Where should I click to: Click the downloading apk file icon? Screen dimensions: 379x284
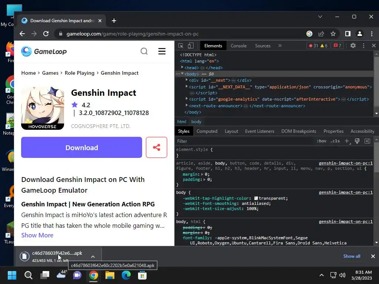[x=24, y=257]
